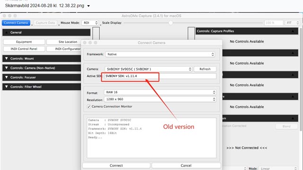Open the FIT scale dropdown
This screenshot has height=170, width=303.
[x=293, y=23]
